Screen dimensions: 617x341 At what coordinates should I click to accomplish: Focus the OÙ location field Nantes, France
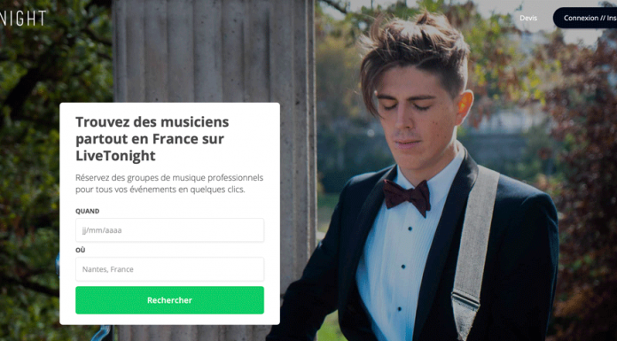coord(169,269)
